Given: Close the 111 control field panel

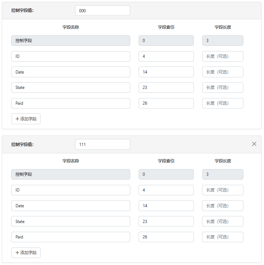Looking at the screenshot, I should click(254, 144).
